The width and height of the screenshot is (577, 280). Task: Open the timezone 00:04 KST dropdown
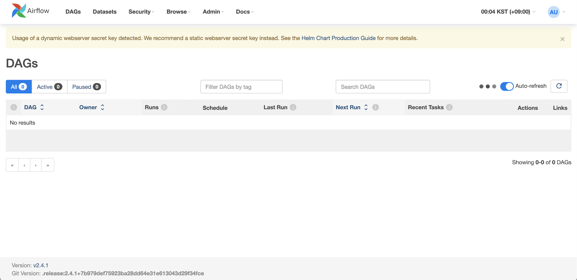tap(508, 12)
